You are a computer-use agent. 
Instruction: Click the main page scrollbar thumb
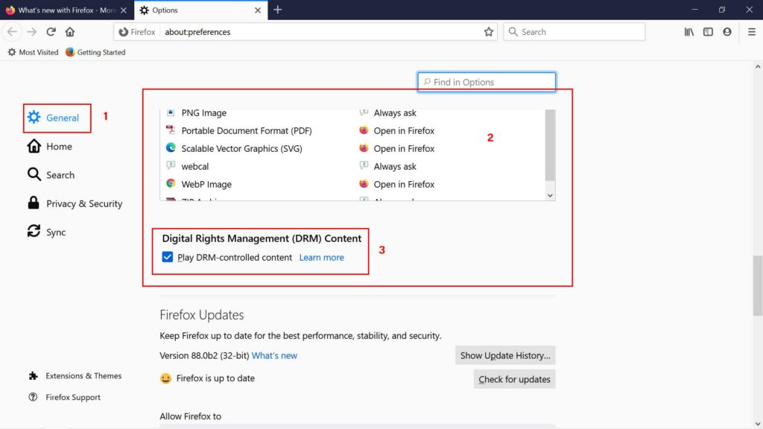(x=758, y=286)
